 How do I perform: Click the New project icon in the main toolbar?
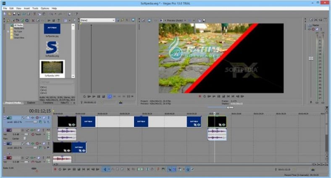point(4,14)
